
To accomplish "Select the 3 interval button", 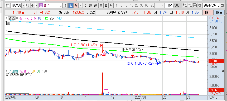I will (x=122, y=6).
